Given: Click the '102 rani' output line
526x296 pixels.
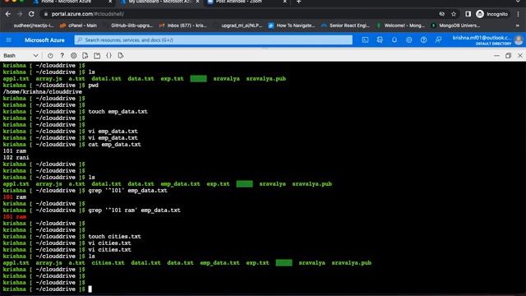Looking at the screenshot, I should [x=16, y=157].
